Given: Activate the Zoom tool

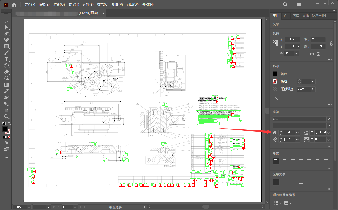Looking at the screenshot, I should [7, 117].
